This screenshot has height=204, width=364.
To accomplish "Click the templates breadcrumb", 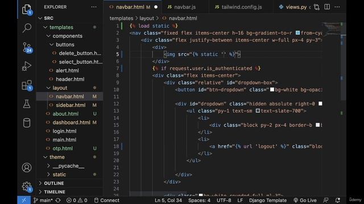I will click(121, 18).
